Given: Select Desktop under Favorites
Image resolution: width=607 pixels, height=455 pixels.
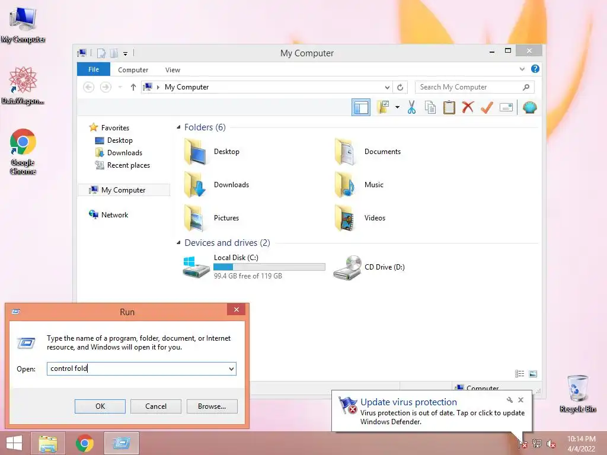Looking at the screenshot, I should (120, 140).
